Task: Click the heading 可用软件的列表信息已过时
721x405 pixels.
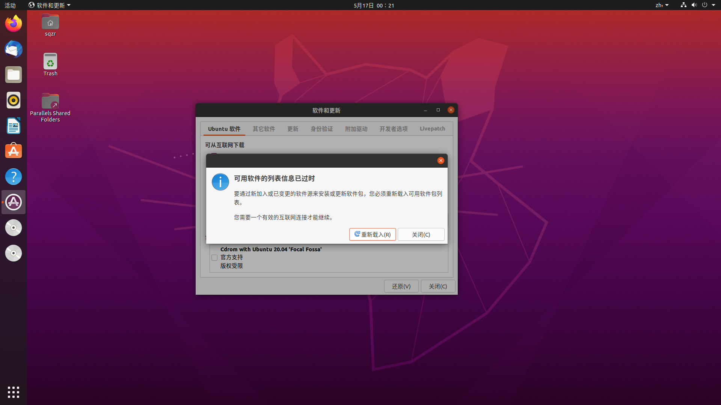Action: click(274, 178)
